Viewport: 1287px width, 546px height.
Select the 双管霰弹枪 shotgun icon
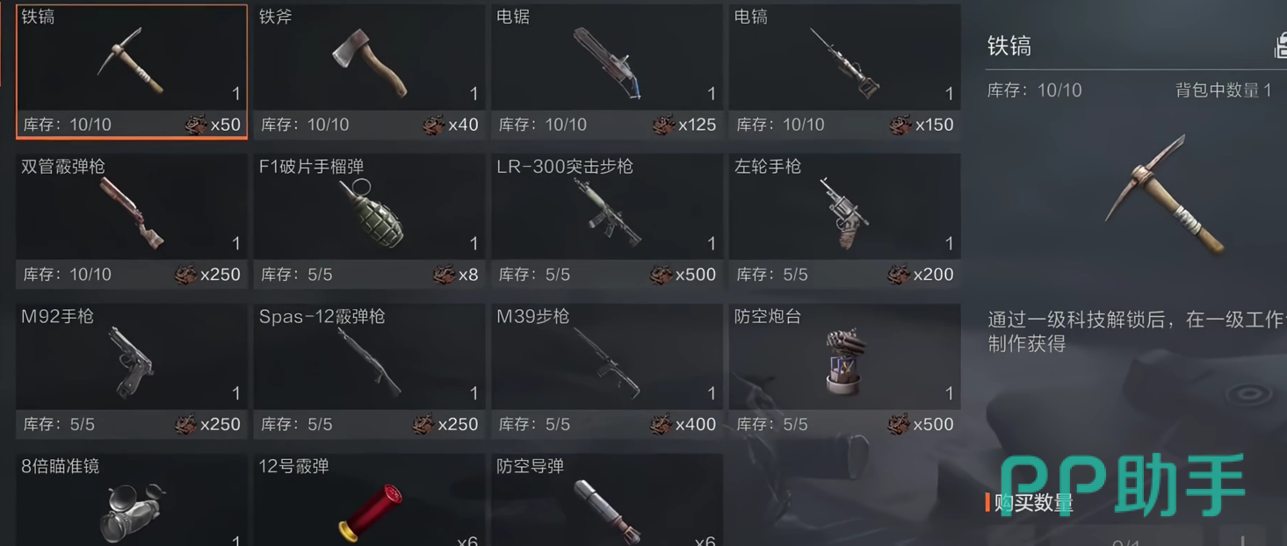tap(132, 213)
